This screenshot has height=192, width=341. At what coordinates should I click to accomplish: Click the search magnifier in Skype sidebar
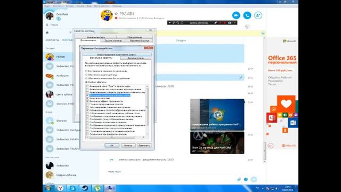coord(47,25)
